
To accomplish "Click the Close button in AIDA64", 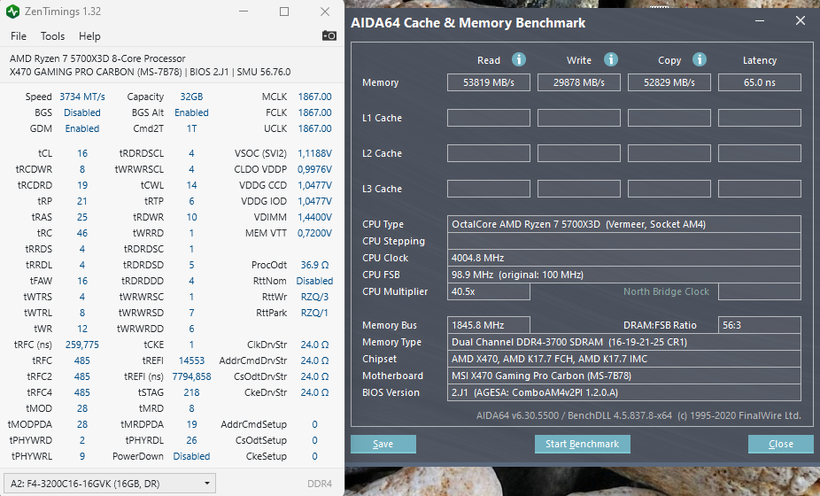I will pyautogui.click(x=781, y=444).
